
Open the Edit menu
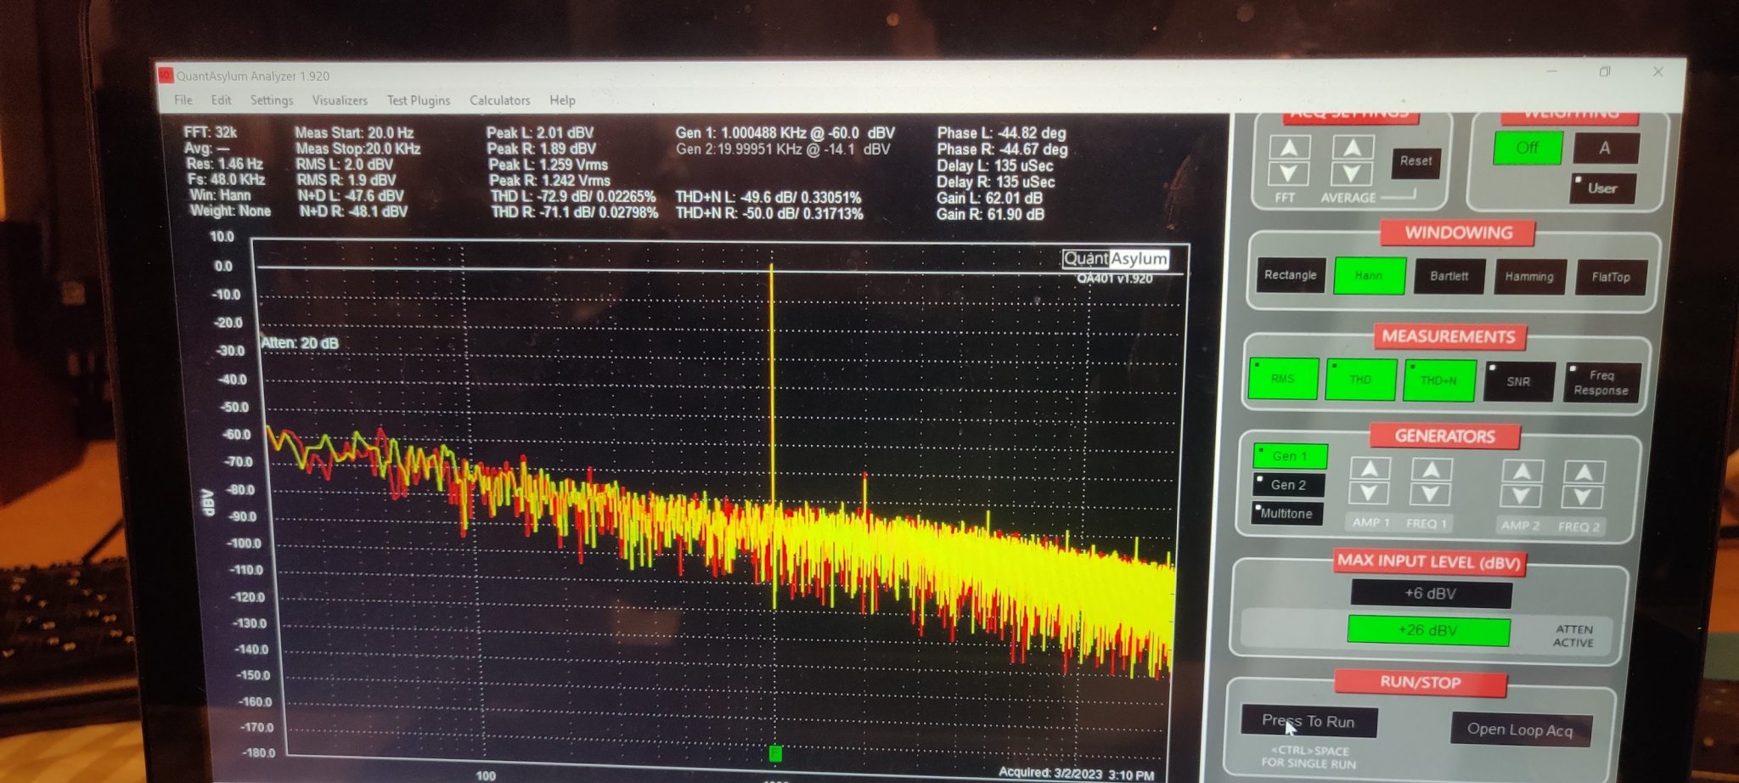pos(221,99)
